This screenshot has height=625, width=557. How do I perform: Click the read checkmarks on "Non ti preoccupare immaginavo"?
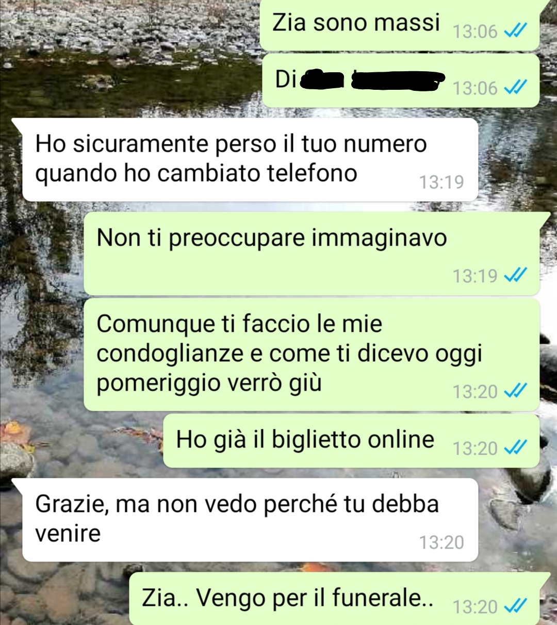coord(515,276)
